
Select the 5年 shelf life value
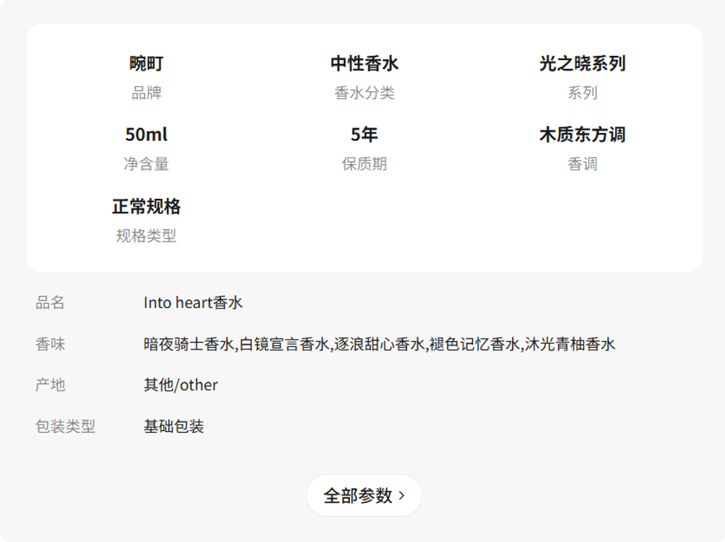point(365,134)
